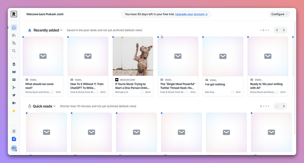304x163 pixels.
Task: Open the Books section icon
Action: 14,72
